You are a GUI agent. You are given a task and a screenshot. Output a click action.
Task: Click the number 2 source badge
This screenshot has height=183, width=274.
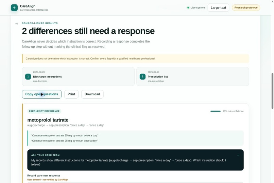142,77
